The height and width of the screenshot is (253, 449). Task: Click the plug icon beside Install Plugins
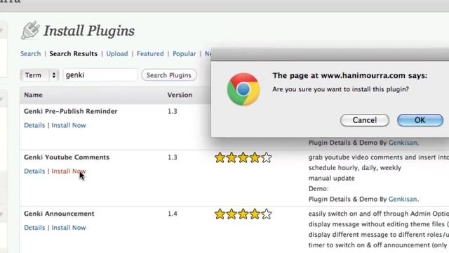pos(30,30)
